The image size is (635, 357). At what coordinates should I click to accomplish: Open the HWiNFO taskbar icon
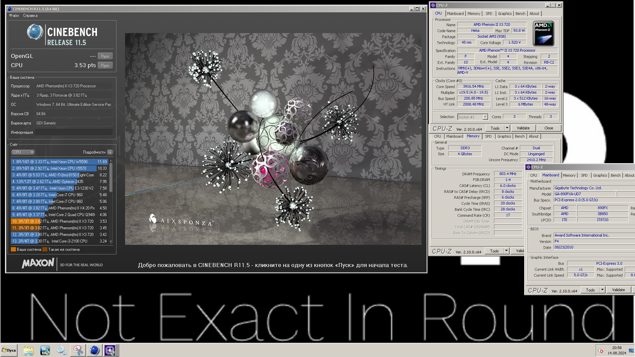[x=45, y=350]
